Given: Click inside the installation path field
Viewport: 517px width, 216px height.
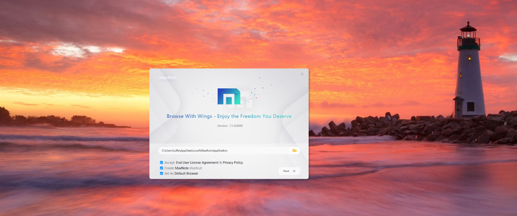Looking at the screenshot, I should [222, 150].
